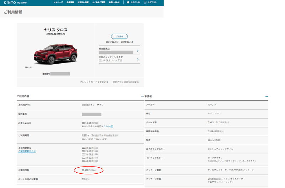This screenshot has width=285, height=188.
Task: Click the ログイン中 user icon
Action: (x=128, y=3)
